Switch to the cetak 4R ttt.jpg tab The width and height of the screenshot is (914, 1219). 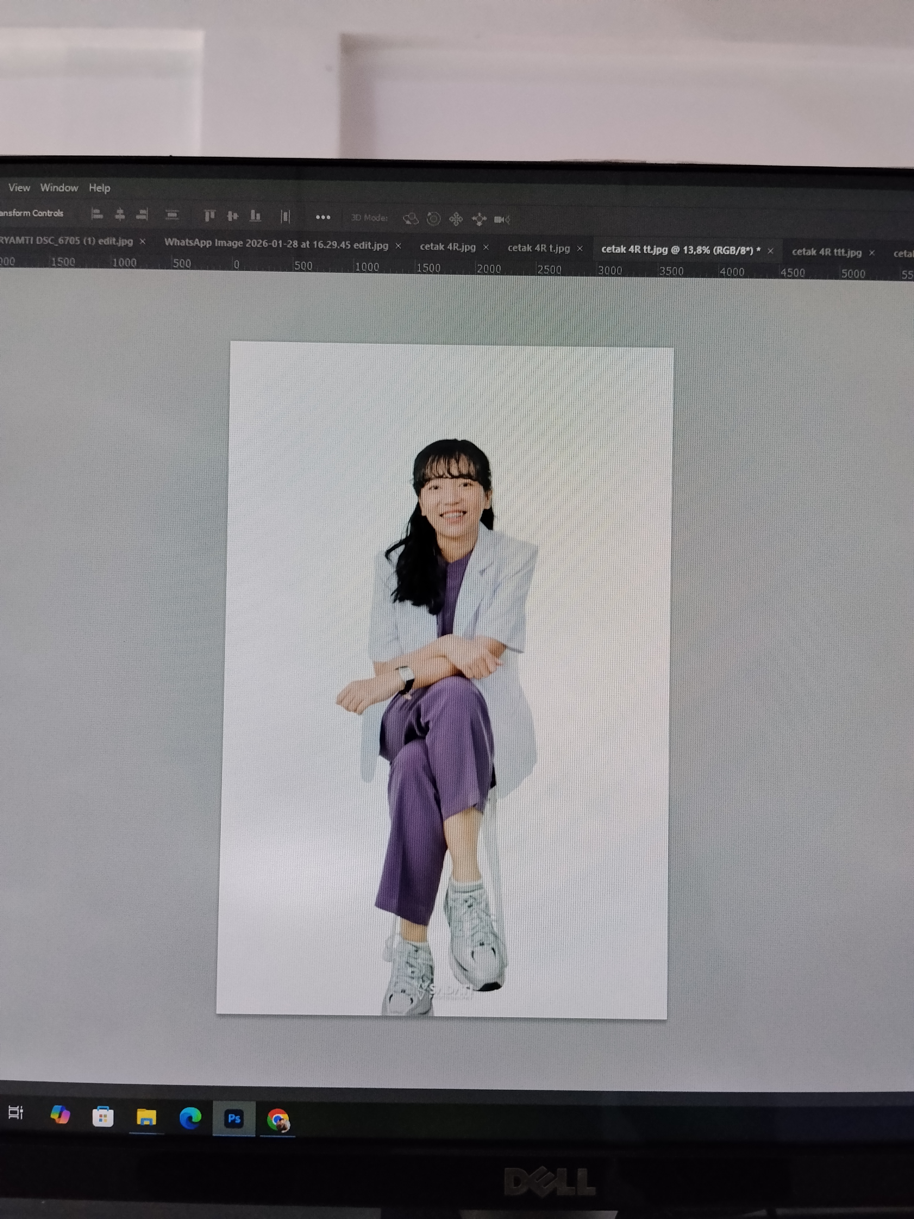click(827, 252)
